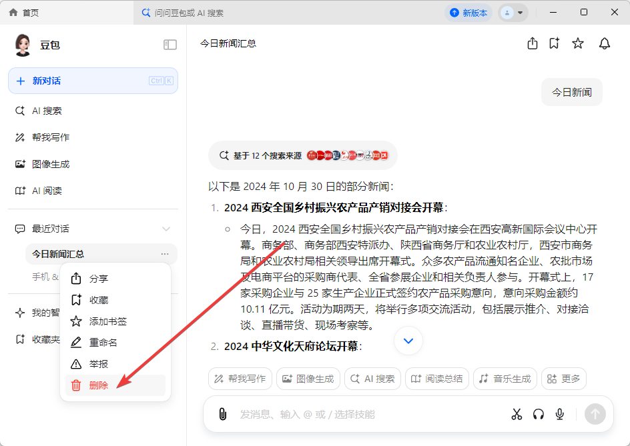This screenshot has height=446, width=630.
Task: Maximize the 豆包 window
Action: [x=584, y=13]
